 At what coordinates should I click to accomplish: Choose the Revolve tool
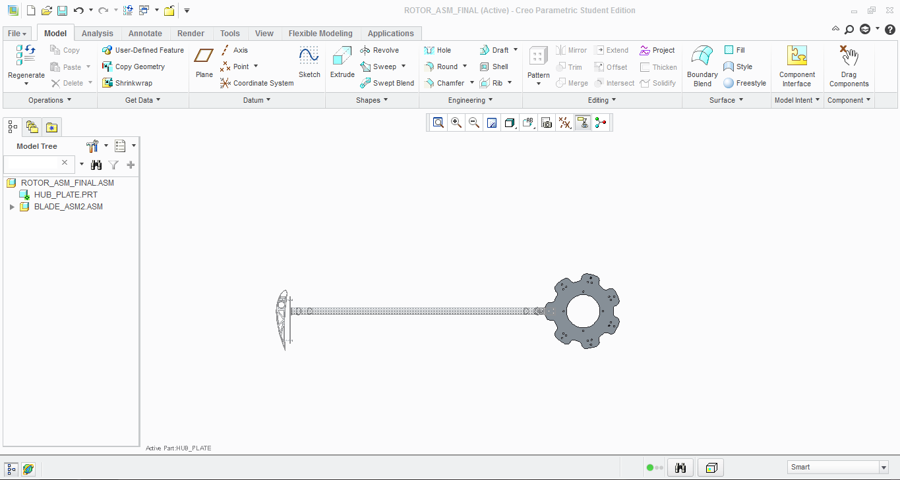pyautogui.click(x=379, y=50)
